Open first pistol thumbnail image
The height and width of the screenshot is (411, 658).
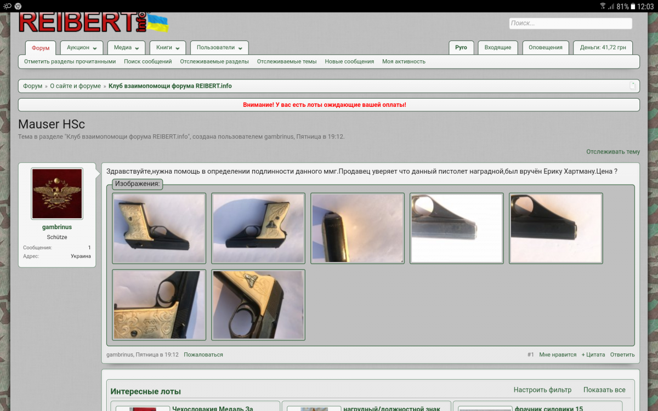pyautogui.click(x=159, y=228)
